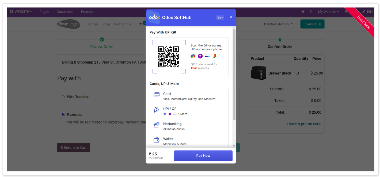Open the language selector dropdown
The width and height of the screenshot is (380, 177).
click(x=220, y=17)
